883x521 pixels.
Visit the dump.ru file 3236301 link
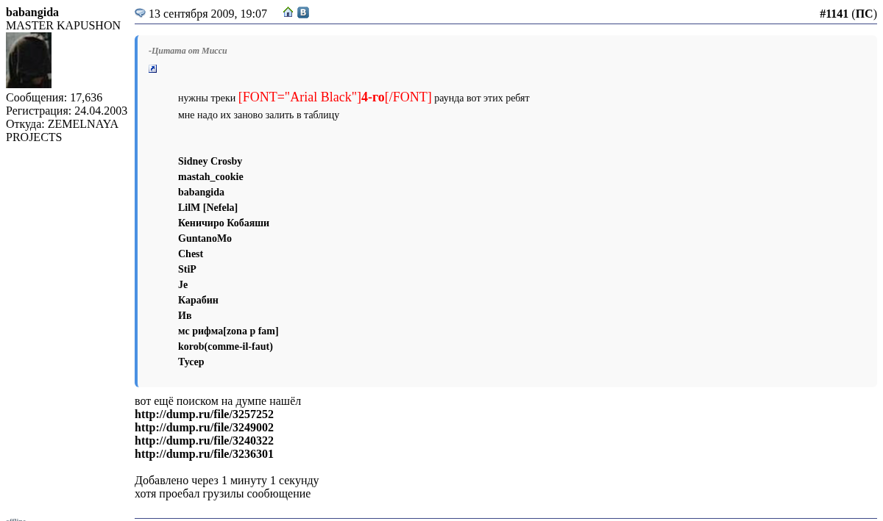coord(204,454)
